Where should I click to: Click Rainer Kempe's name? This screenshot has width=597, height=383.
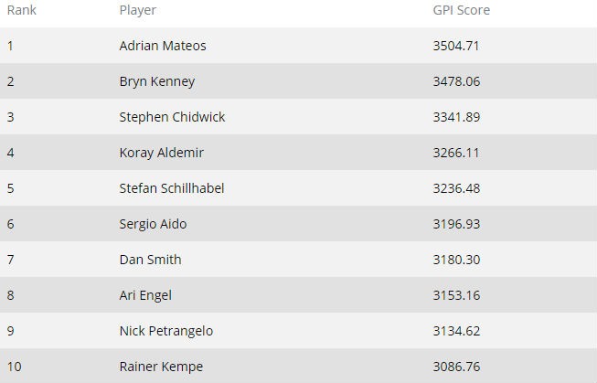161,367
